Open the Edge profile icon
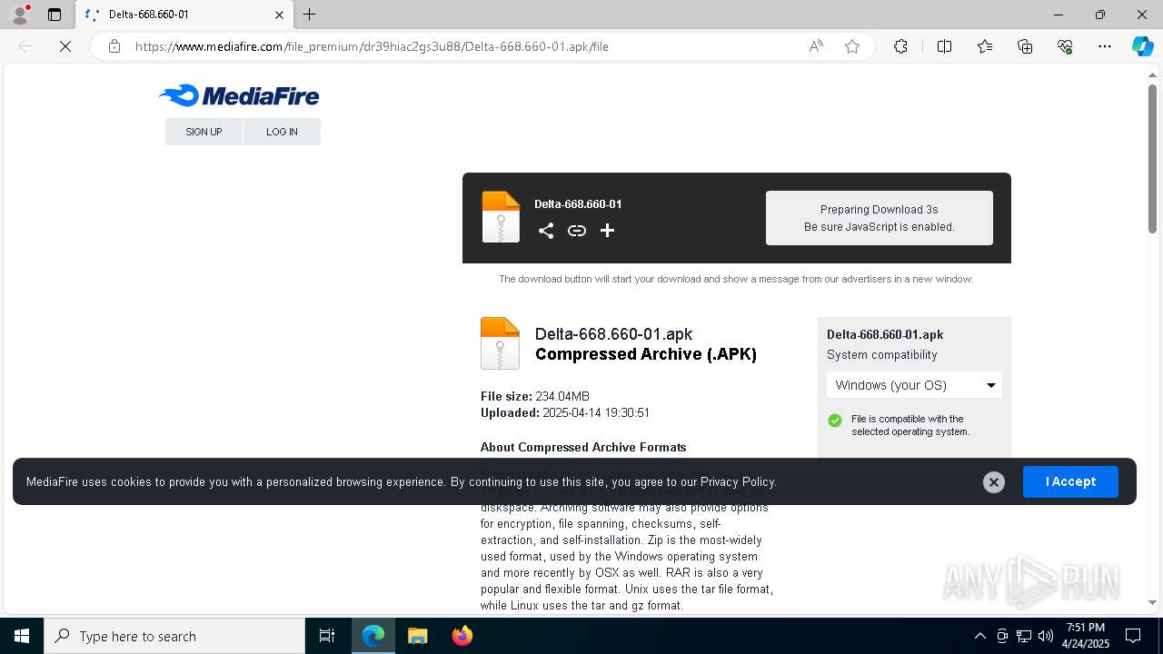Image resolution: width=1163 pixels, height=654 pixels. (20, 15)
